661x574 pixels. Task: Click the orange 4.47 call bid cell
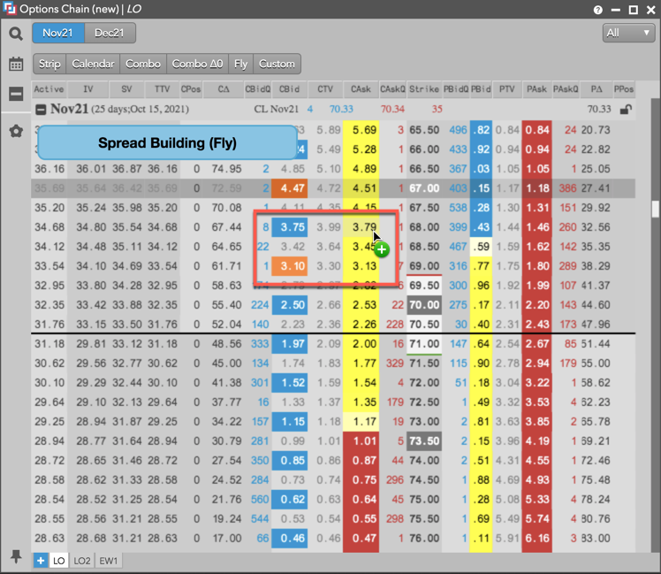click(289, 188)
